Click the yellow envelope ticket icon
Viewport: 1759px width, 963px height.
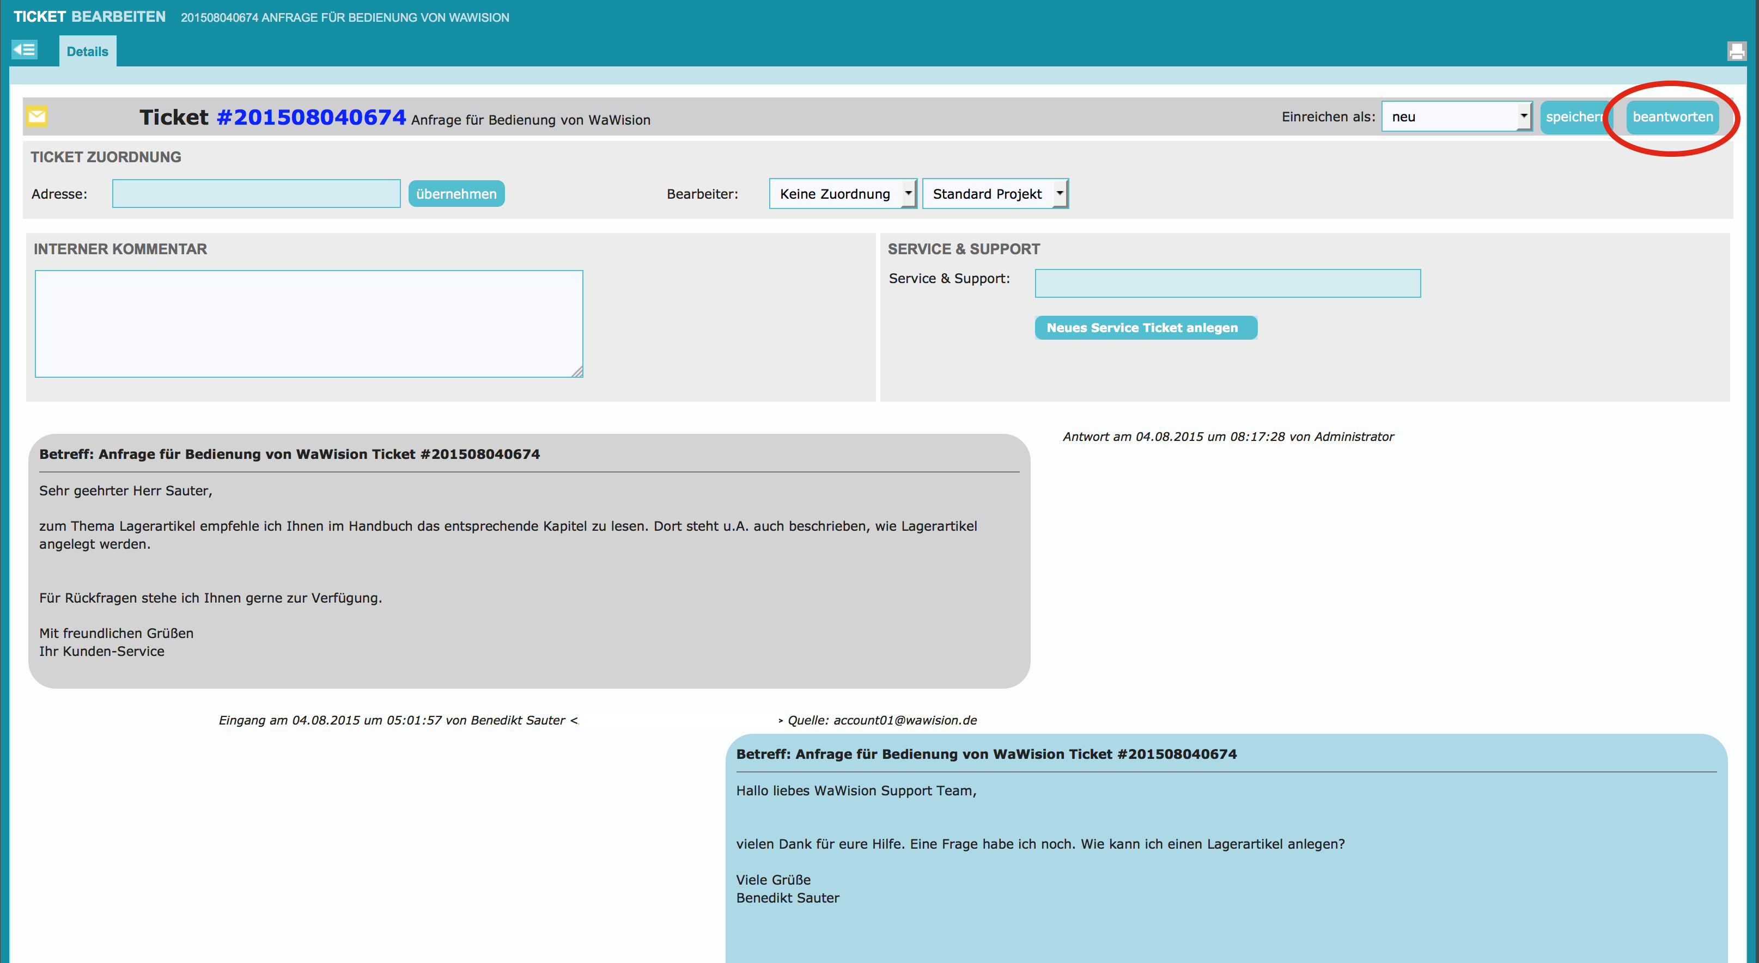point(38,116)
